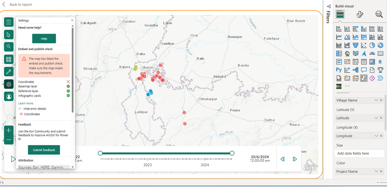Open Project Name field dropdown chevron
Image resolution: width=387 pixels, height=187 pixels.
click(x=376, y=171)
